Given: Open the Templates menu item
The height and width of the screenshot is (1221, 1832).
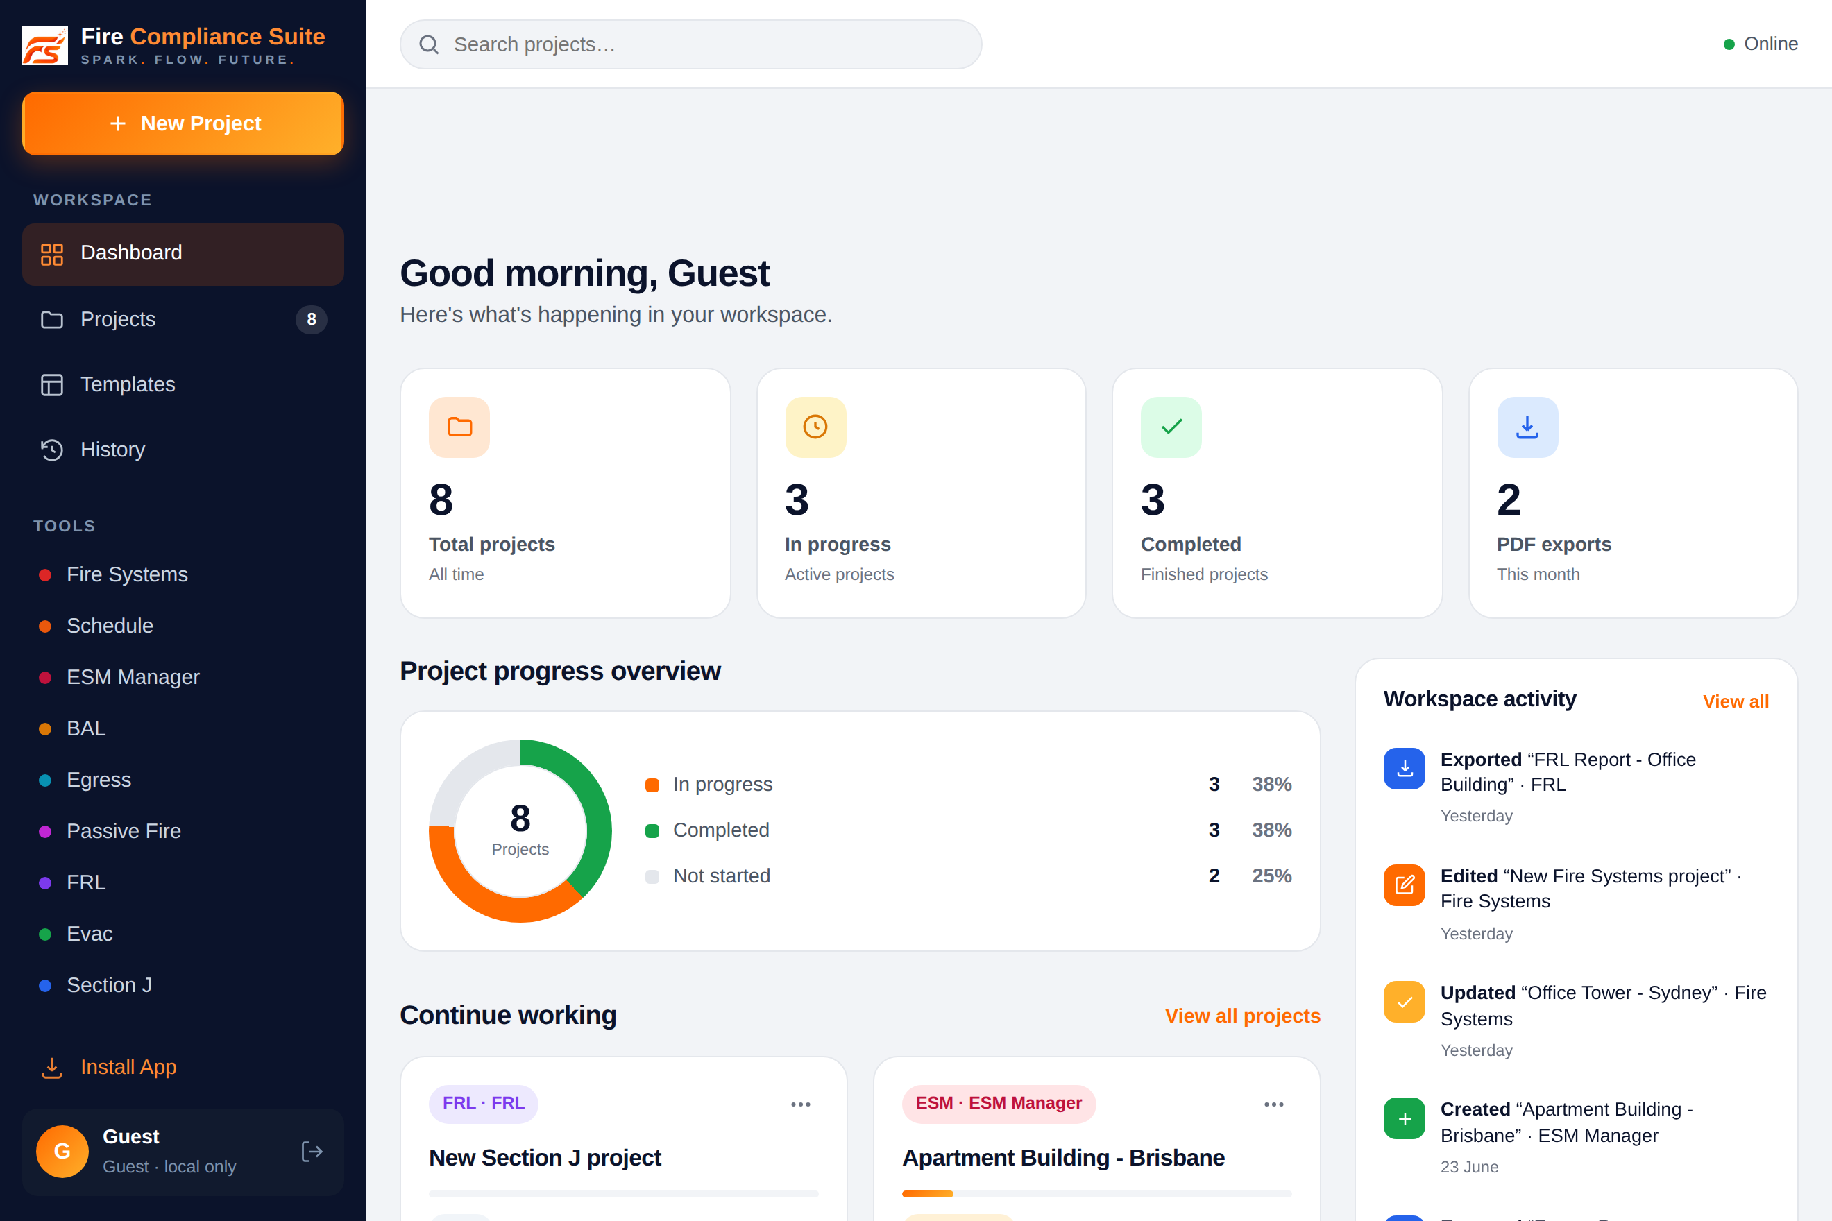Looking at the screenshot, I should (183, 384).
